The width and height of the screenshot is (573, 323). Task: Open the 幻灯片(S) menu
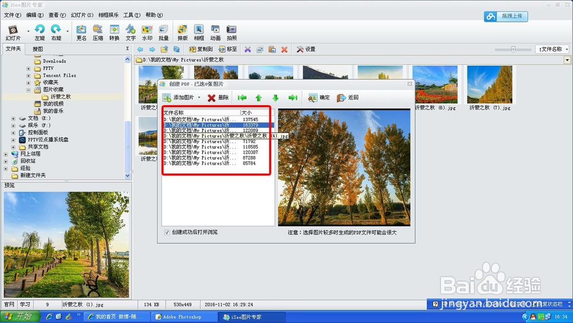(x=82, y=15)
